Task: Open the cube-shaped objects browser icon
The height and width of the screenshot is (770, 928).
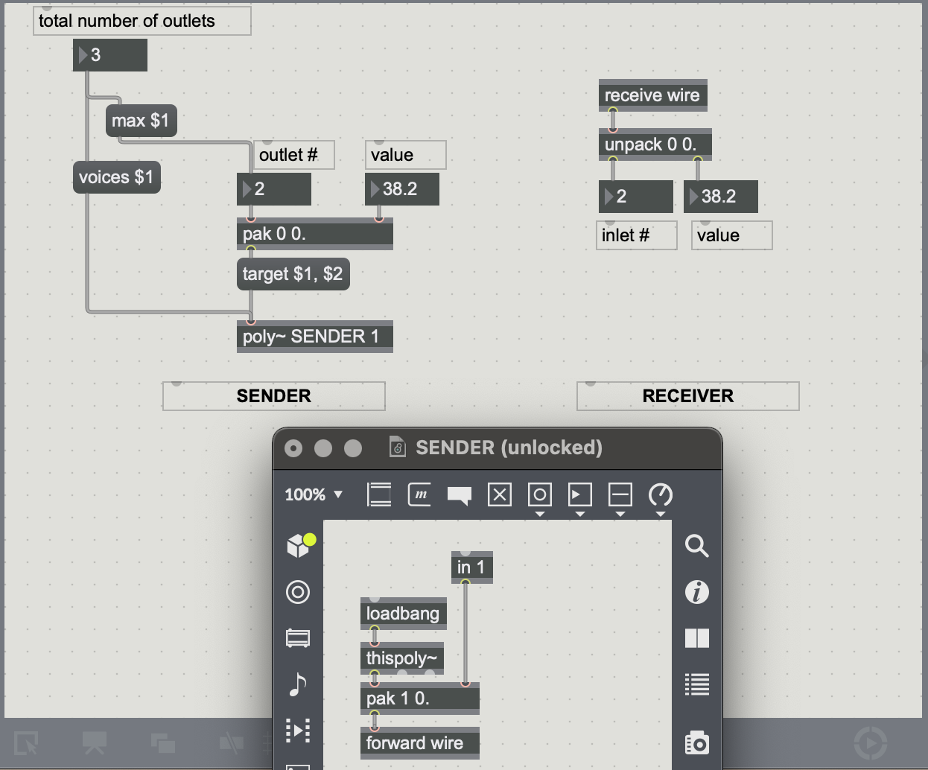Action: (299, 546)
